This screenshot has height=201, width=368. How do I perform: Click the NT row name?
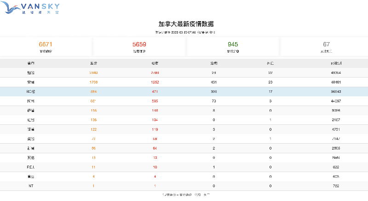[x=31, y=186]
